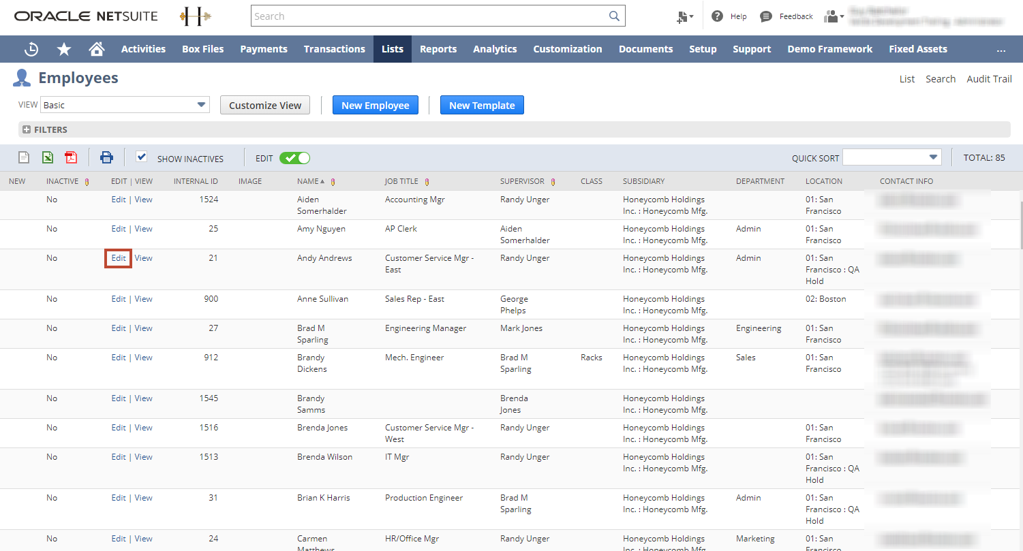Open the Audit Trail link
The image size is (1023, 551).
coord(989,79)
